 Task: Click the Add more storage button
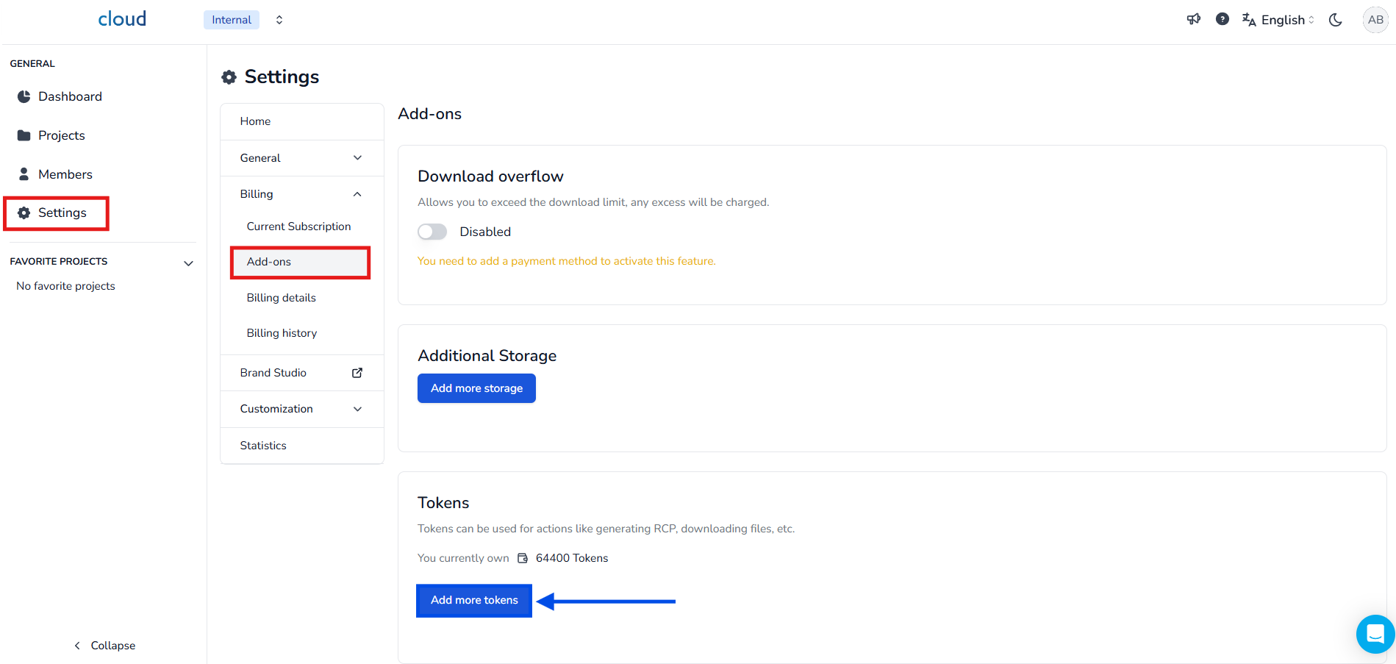pos(476,388)
